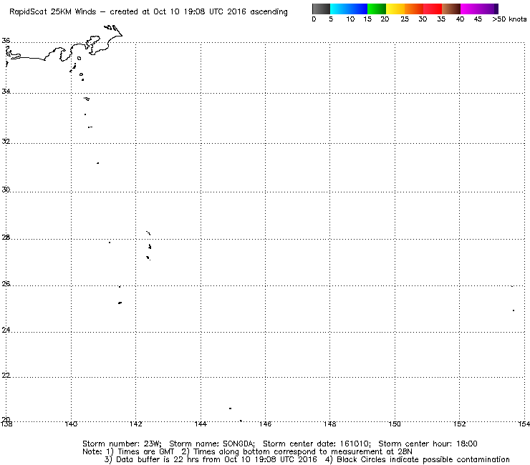The width and height of the screenshot is (530, 465).
Task: Click the latitude label '22'
Action: [x=6, y=375]
